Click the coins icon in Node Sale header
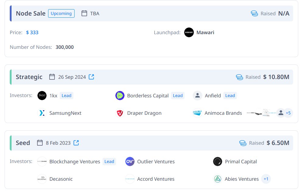The width and height of the screenshot is (301, 192). pos(254,13)
